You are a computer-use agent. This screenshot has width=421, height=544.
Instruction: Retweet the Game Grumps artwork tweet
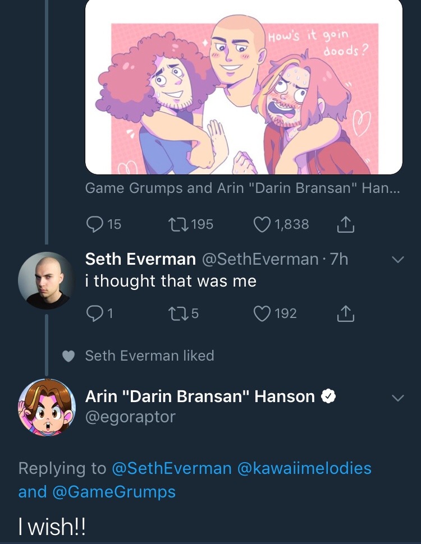coord(177,224)
